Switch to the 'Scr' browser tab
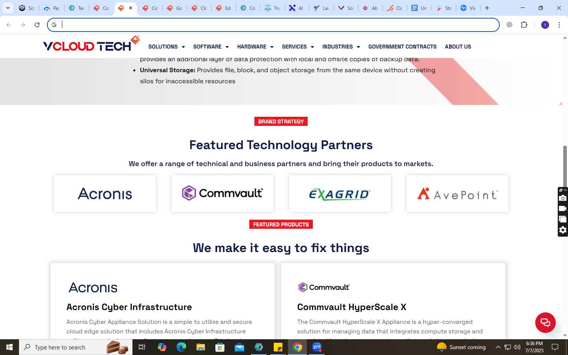 pos(27,8)
